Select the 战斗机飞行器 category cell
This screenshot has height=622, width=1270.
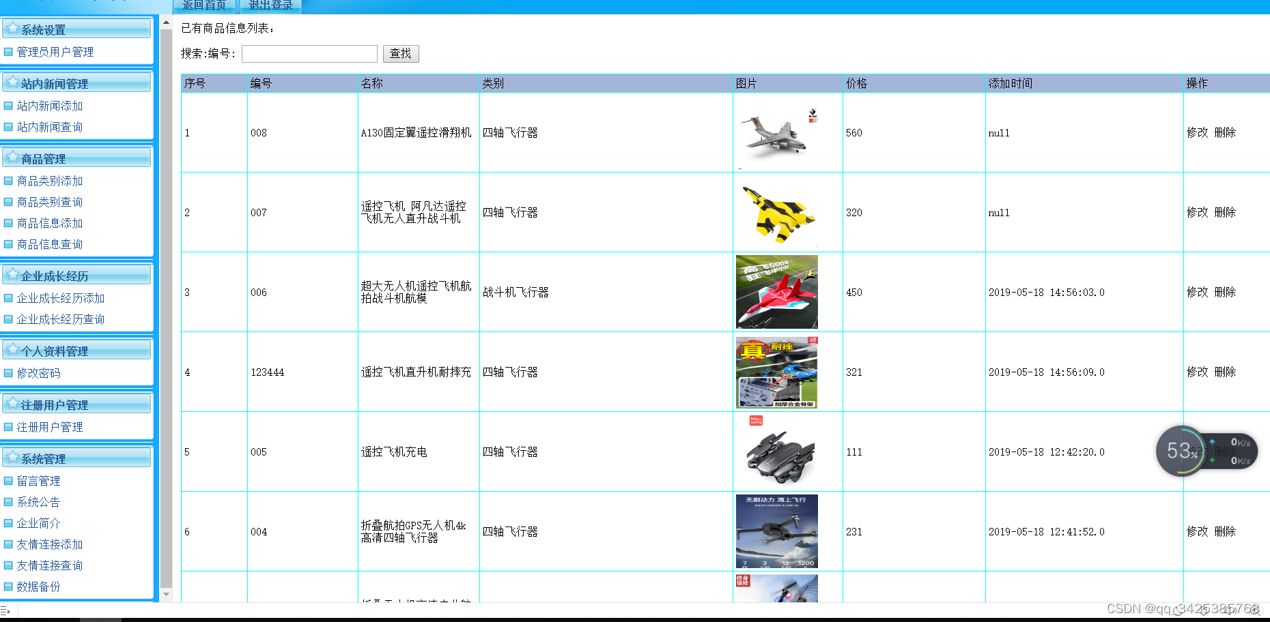click(x=516, y=292)
